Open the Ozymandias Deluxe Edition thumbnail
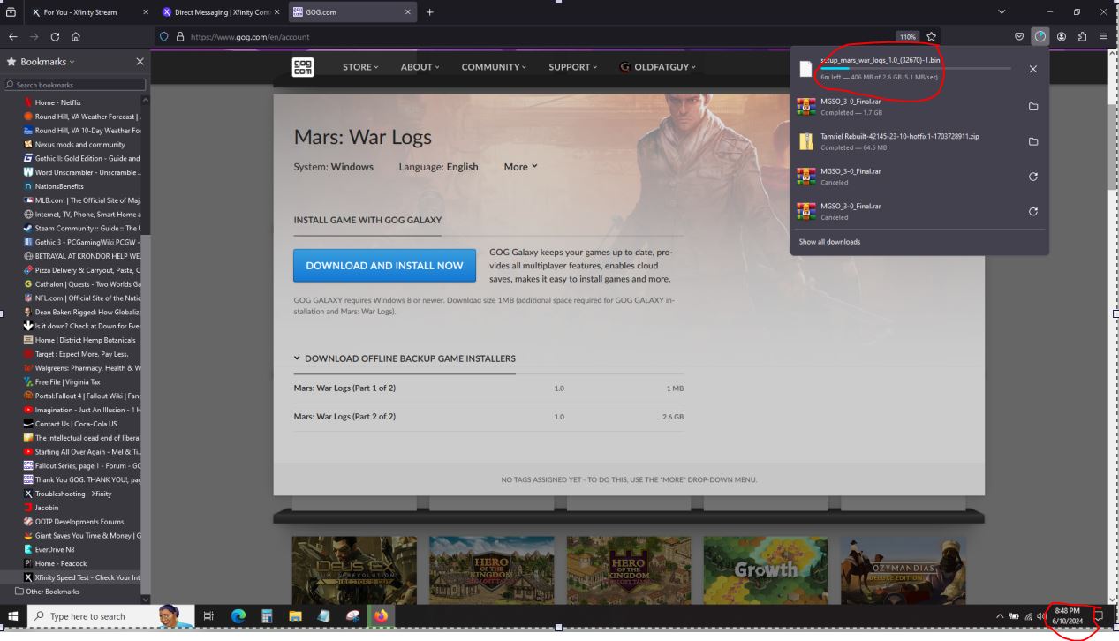 [904, 570]
